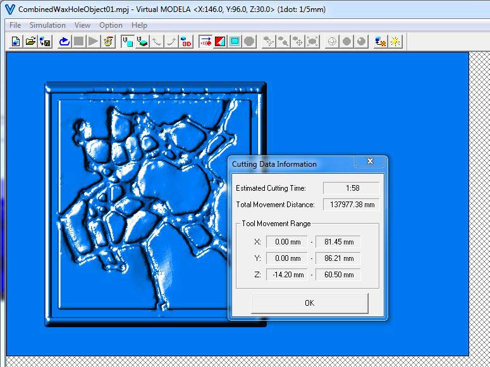Screen dimensions: 490x367
Task: Click the pan/move crosshair view icon
Action: [x=298, y=42]
